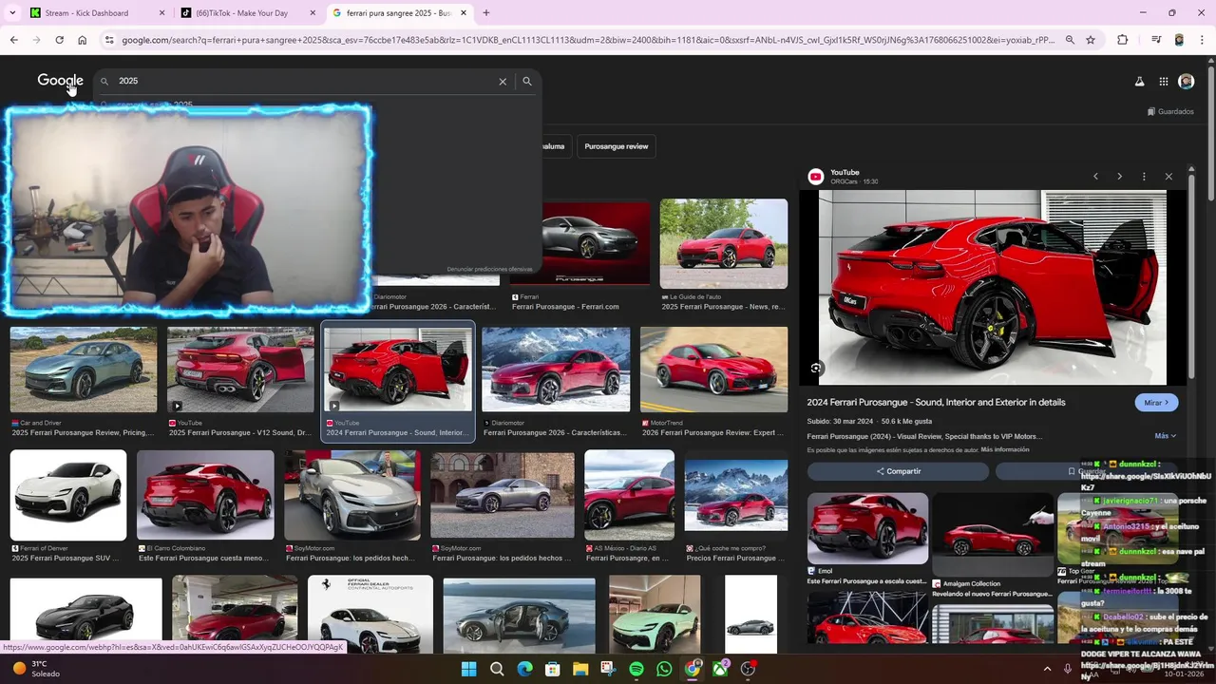Search inside image with Lens icon
The image size is (1216, 684).
816,368
